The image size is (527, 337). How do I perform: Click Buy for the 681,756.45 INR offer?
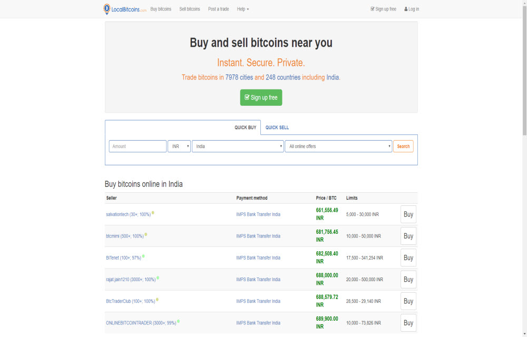click(408, 236)
